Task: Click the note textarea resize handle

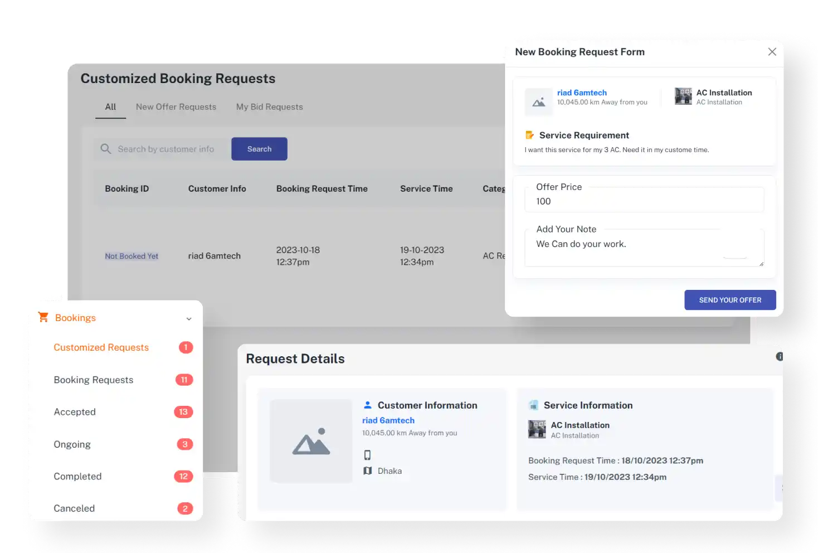Action: pyautogui.click(x=761, y=264)
